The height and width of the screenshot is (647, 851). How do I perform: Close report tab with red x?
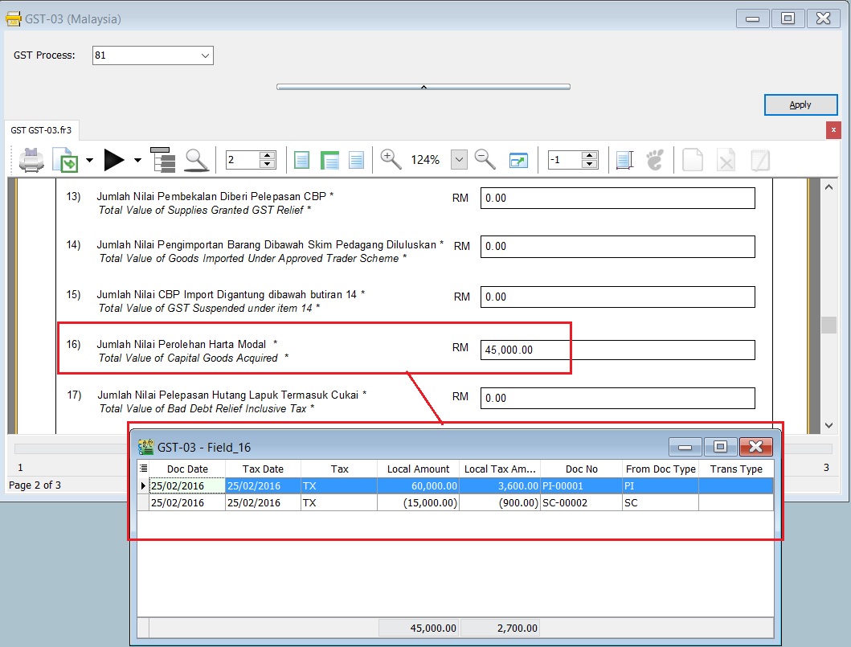pos(833,129)
